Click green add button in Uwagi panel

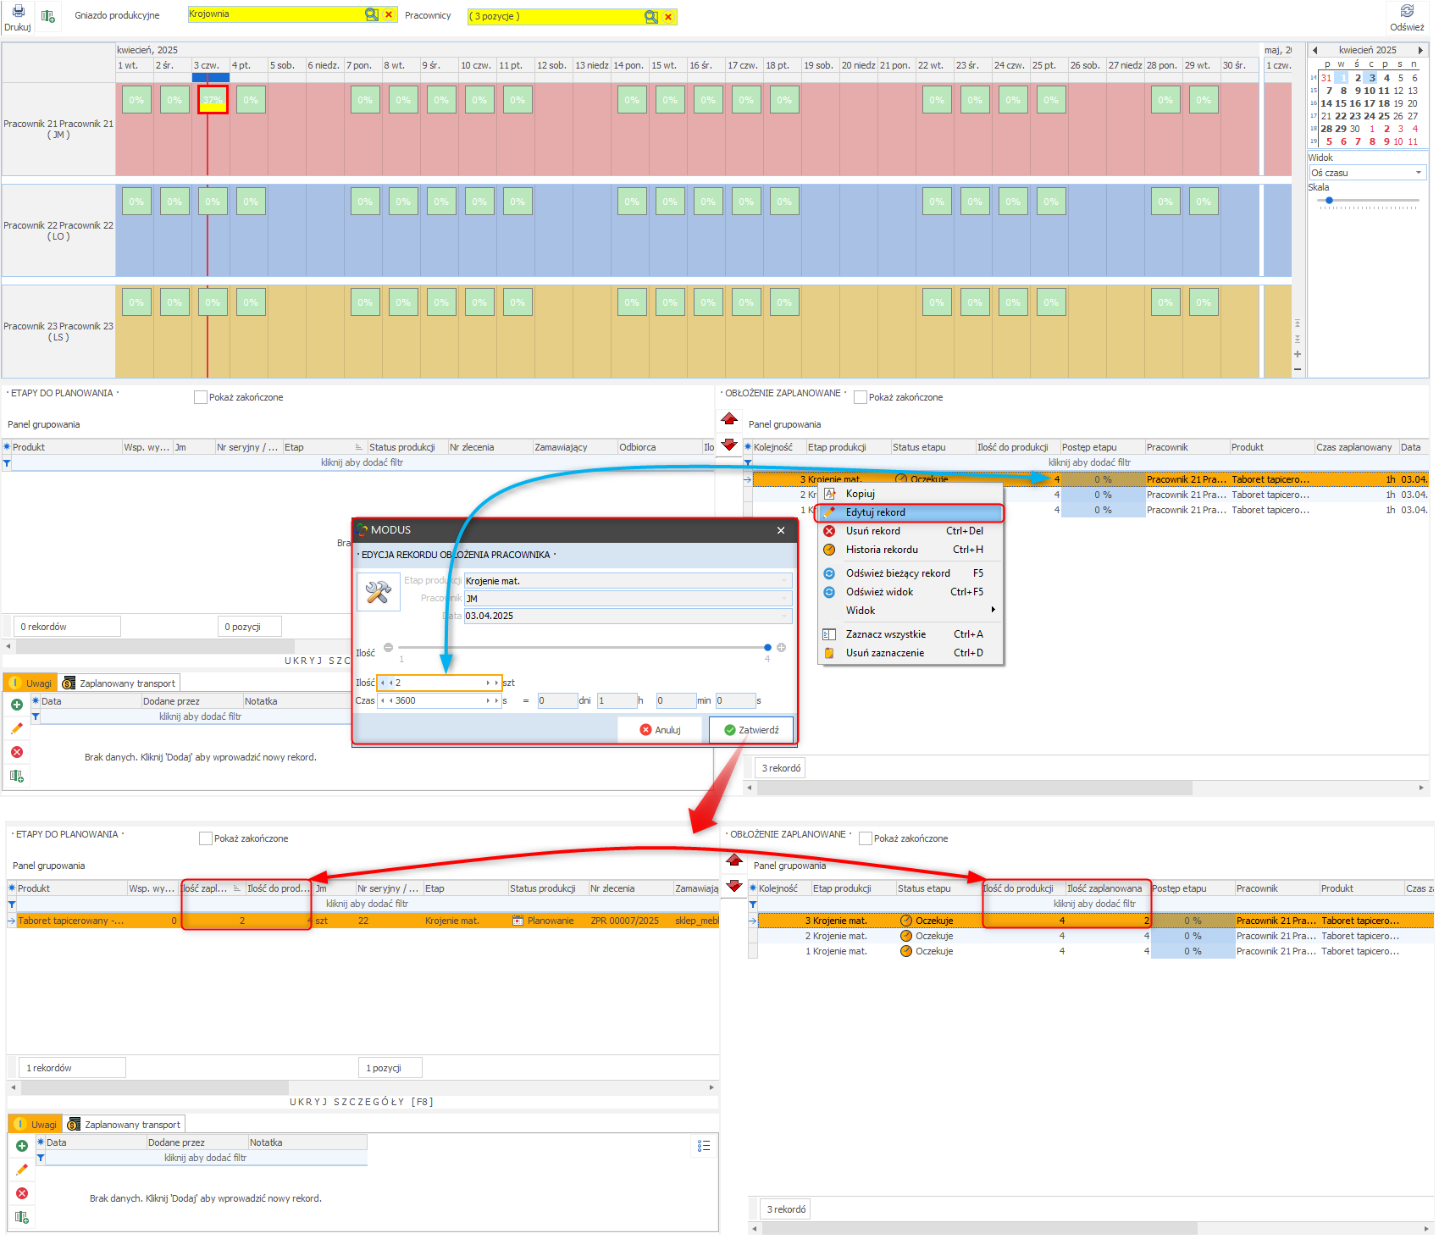point(16,705)
